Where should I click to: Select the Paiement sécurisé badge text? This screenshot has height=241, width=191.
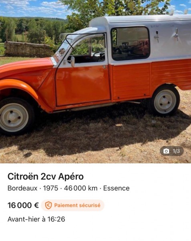pyautogui.click(x=77, y=205)
